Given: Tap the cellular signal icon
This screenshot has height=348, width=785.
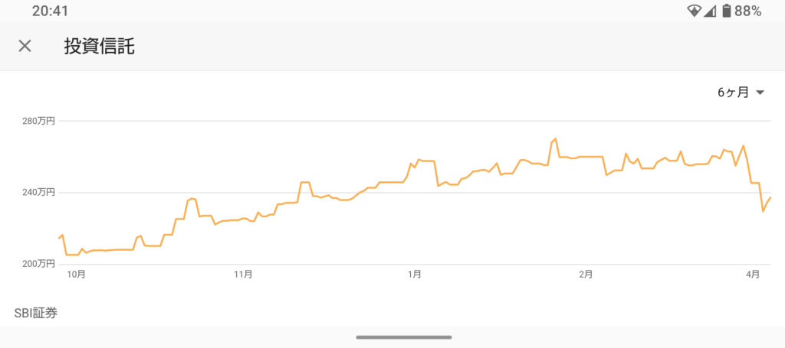Looking at the screenshot, I should click(x=710, y=11).
